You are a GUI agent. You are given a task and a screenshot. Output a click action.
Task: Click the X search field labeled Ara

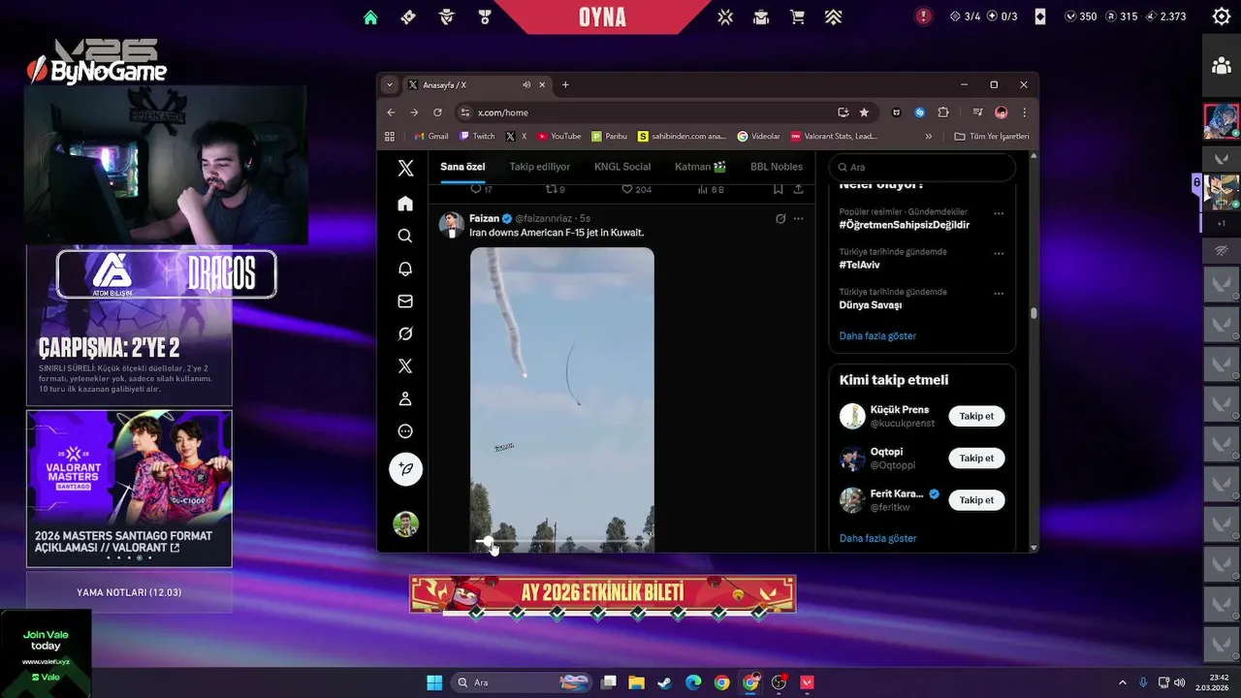pyautogui.click(x=922, y=167)
